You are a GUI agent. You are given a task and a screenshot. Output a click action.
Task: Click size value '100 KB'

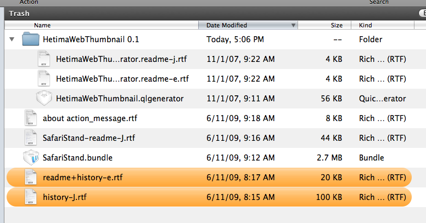tap(329, 197)
